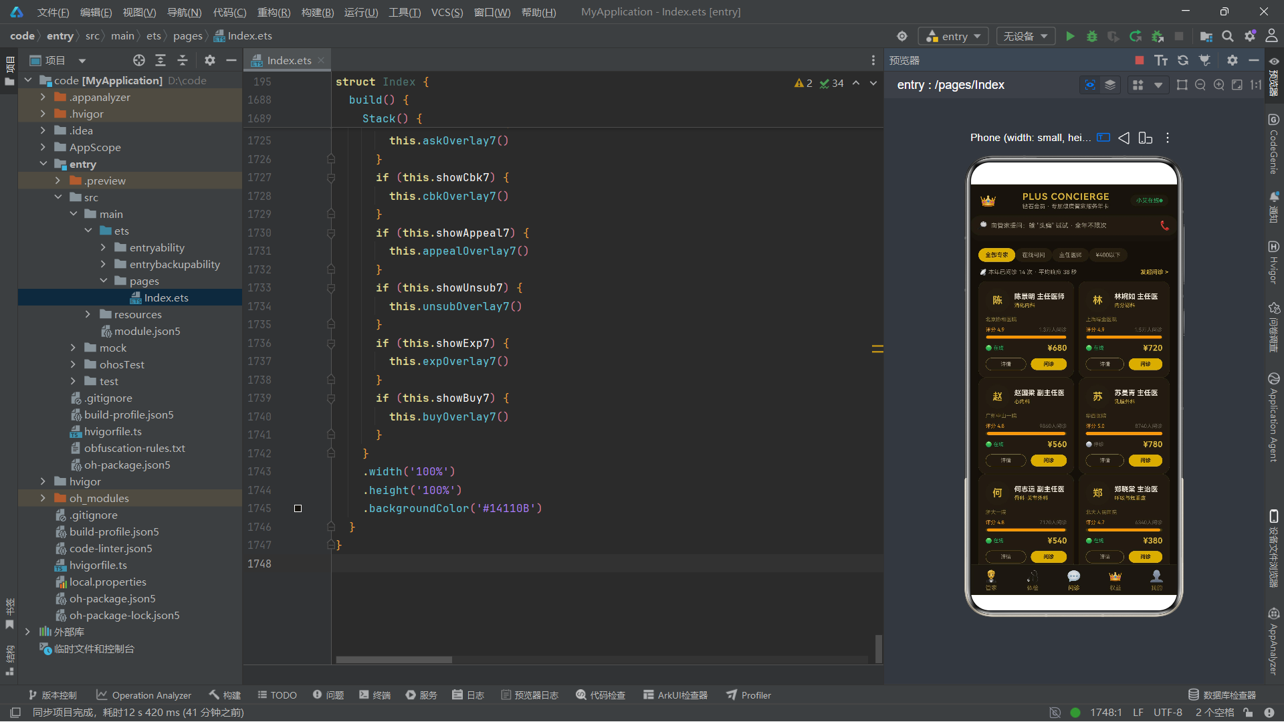Open the 项目 view selector dropdown

[58, 60]
